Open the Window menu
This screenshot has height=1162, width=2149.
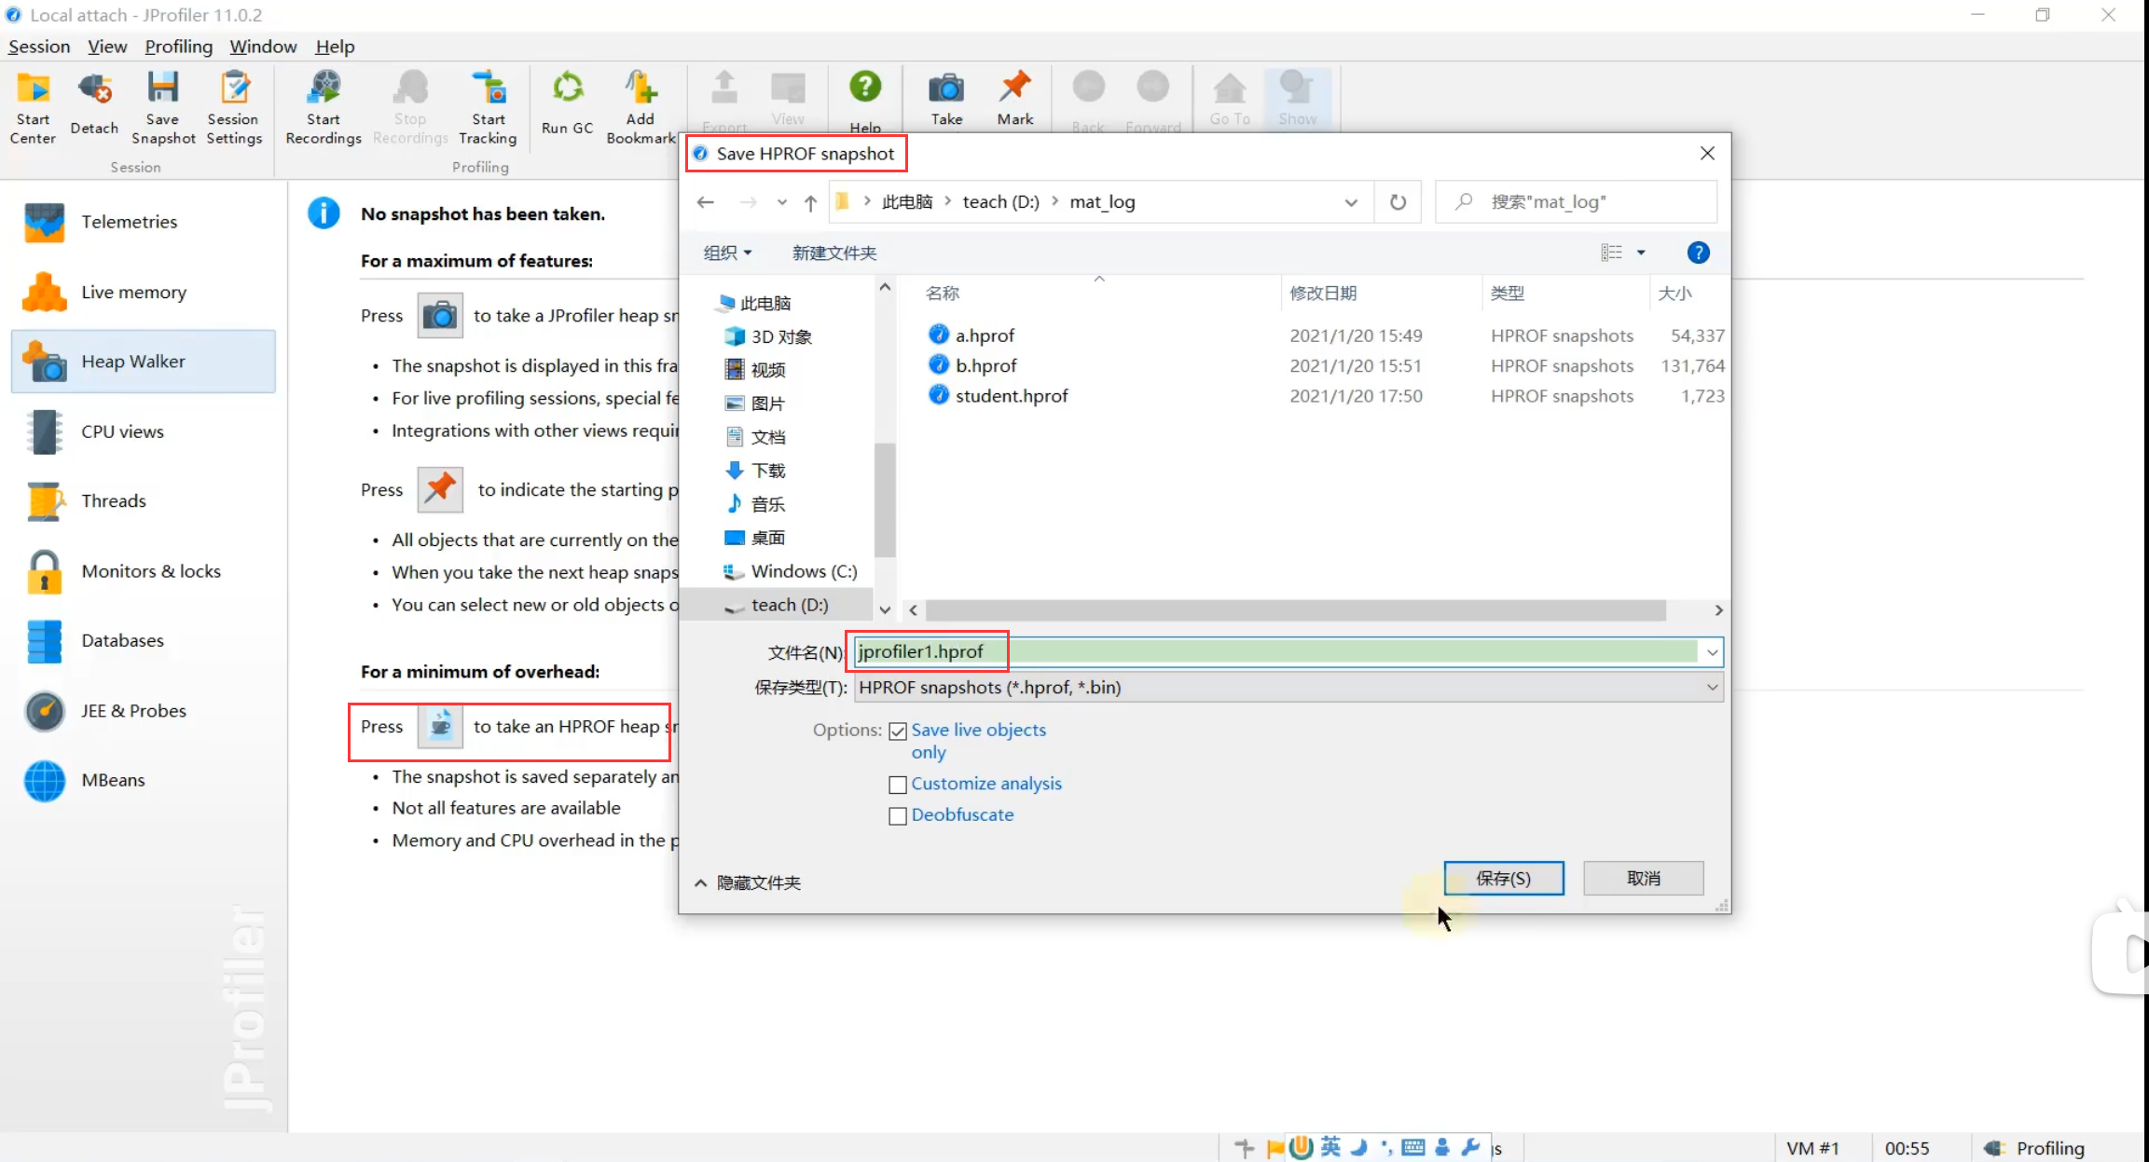tap(262, 46)
